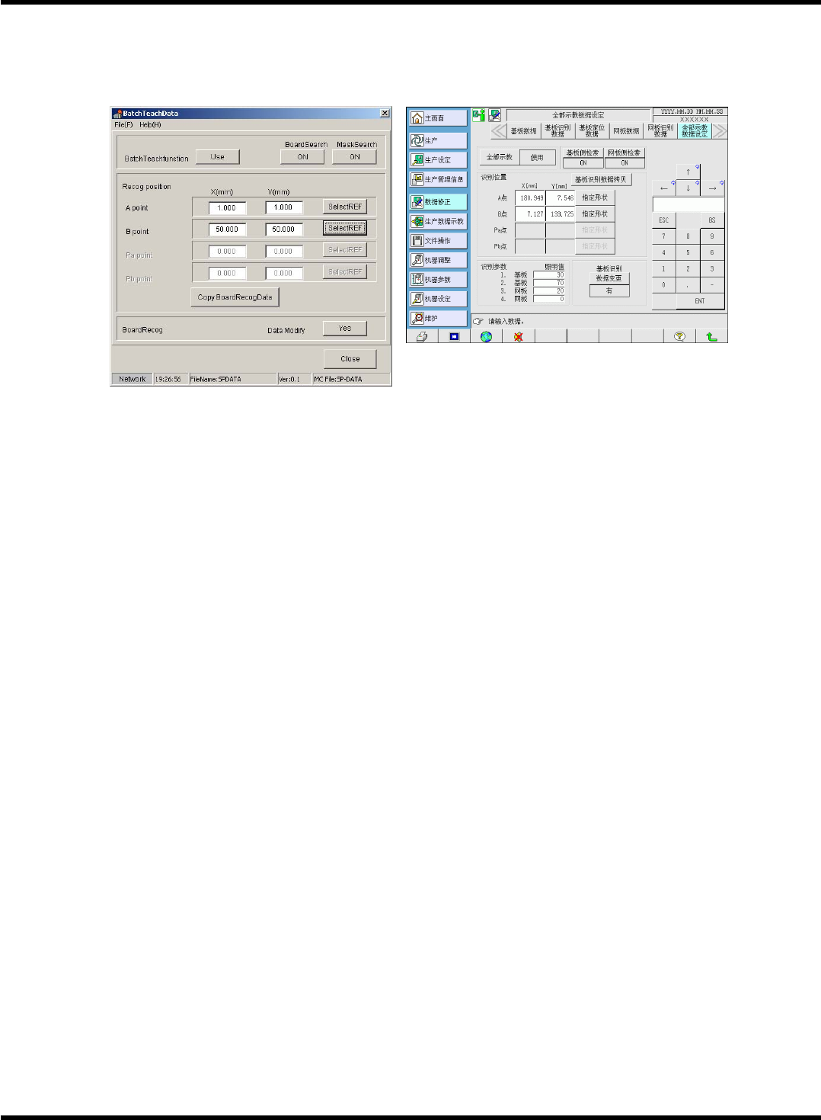
Task: Close the BatchTeachData window with X
Action: tap(385, 113)
